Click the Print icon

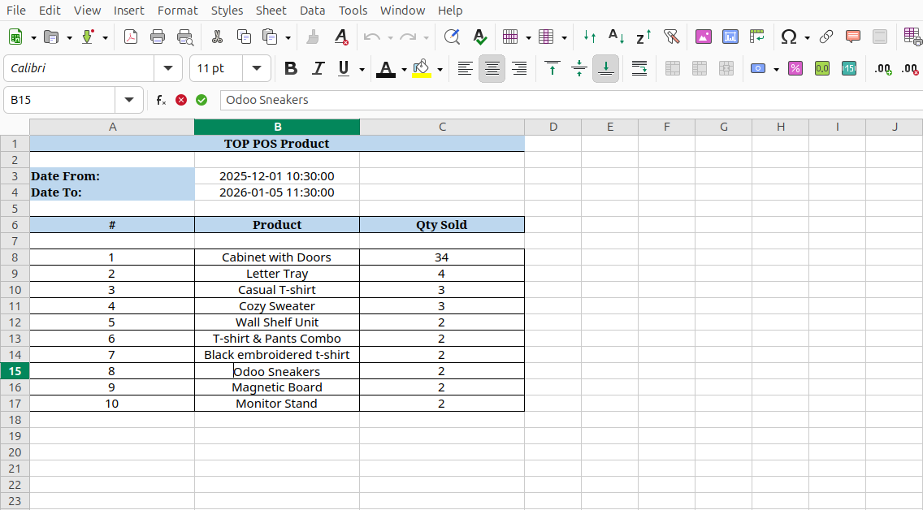click(x=158, y=37)
